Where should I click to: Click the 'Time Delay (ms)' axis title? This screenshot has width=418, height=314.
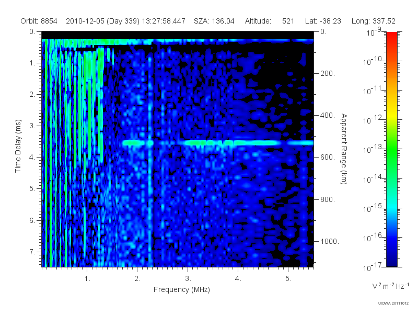coord(18,146)
